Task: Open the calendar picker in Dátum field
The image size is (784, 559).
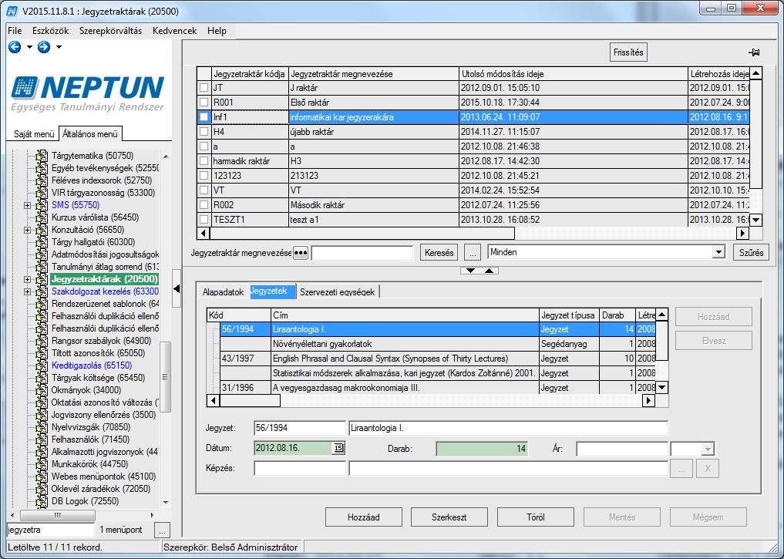Action: [x=338, y=448]
